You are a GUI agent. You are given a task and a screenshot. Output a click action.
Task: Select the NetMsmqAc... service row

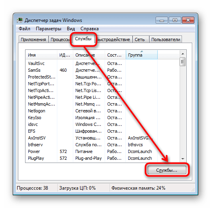tap(92, 104)
